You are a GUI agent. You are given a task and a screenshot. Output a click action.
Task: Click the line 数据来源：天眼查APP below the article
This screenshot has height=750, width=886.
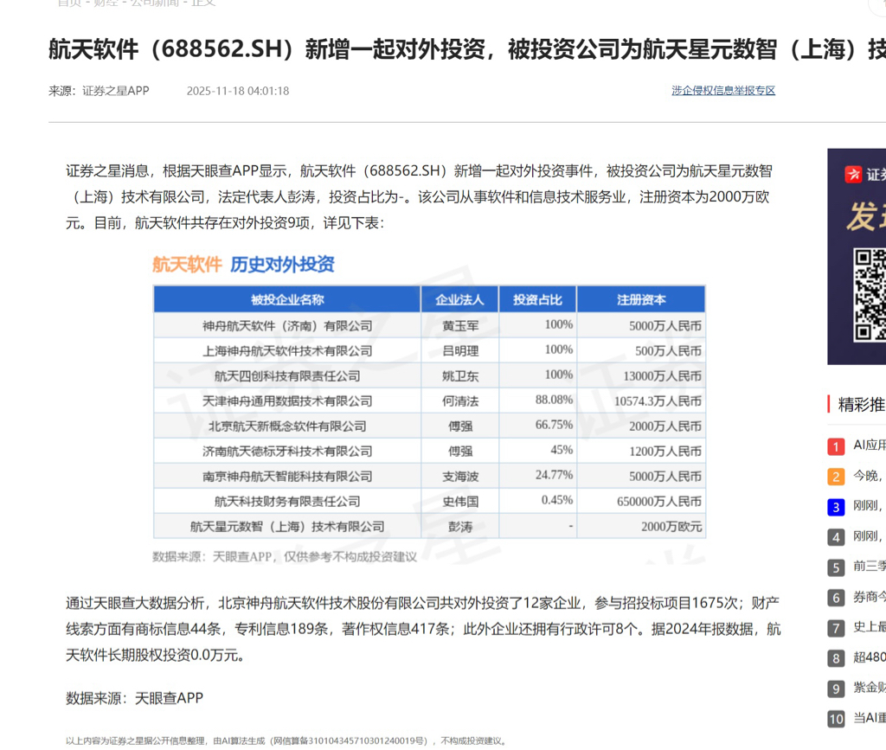(x=134, y=698)
